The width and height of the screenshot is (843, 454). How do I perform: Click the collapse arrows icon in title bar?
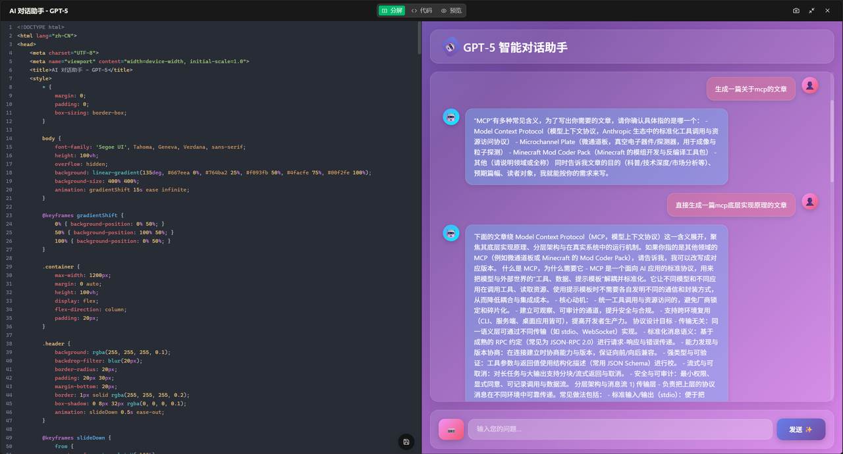812,11
